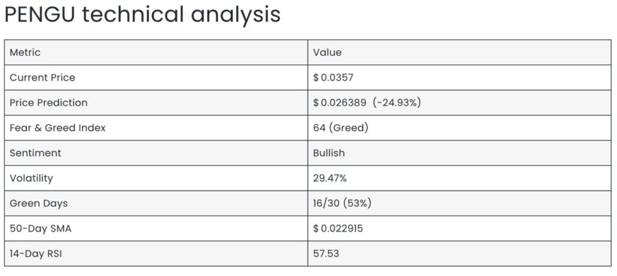The image size is (617, 276).
Task: Click the "16/30 (53%)" green days value
Action: pyautogui.click(x=342, y=203)
